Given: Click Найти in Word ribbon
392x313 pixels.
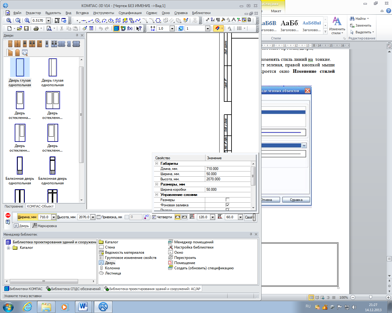Looking at the screenshot, I should coord(360,19).
